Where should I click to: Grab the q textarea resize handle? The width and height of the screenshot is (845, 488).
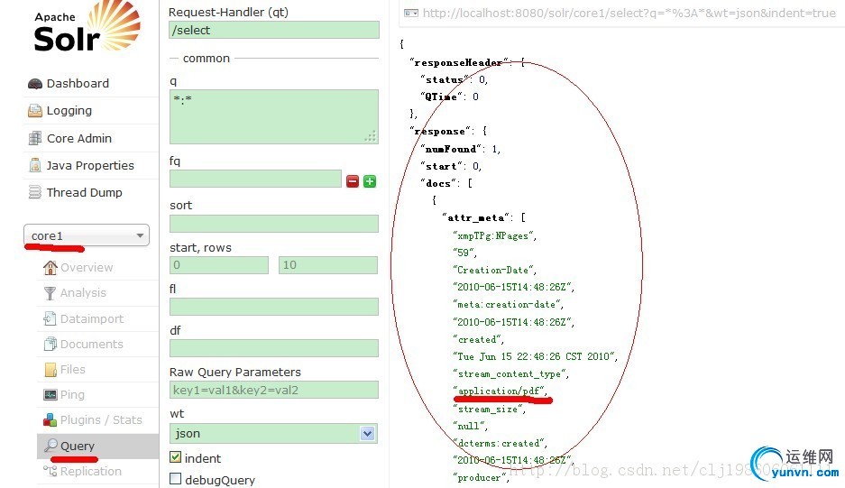(371, 137)
